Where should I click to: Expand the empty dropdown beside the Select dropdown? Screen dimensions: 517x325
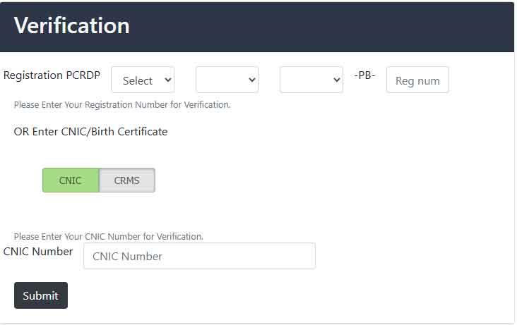[226, 80]
